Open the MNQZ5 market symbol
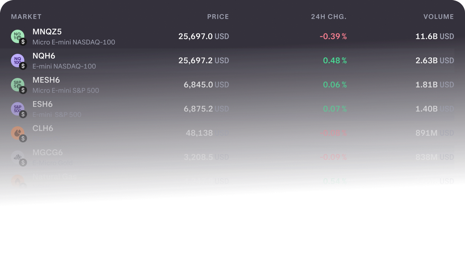 [47, 32]
